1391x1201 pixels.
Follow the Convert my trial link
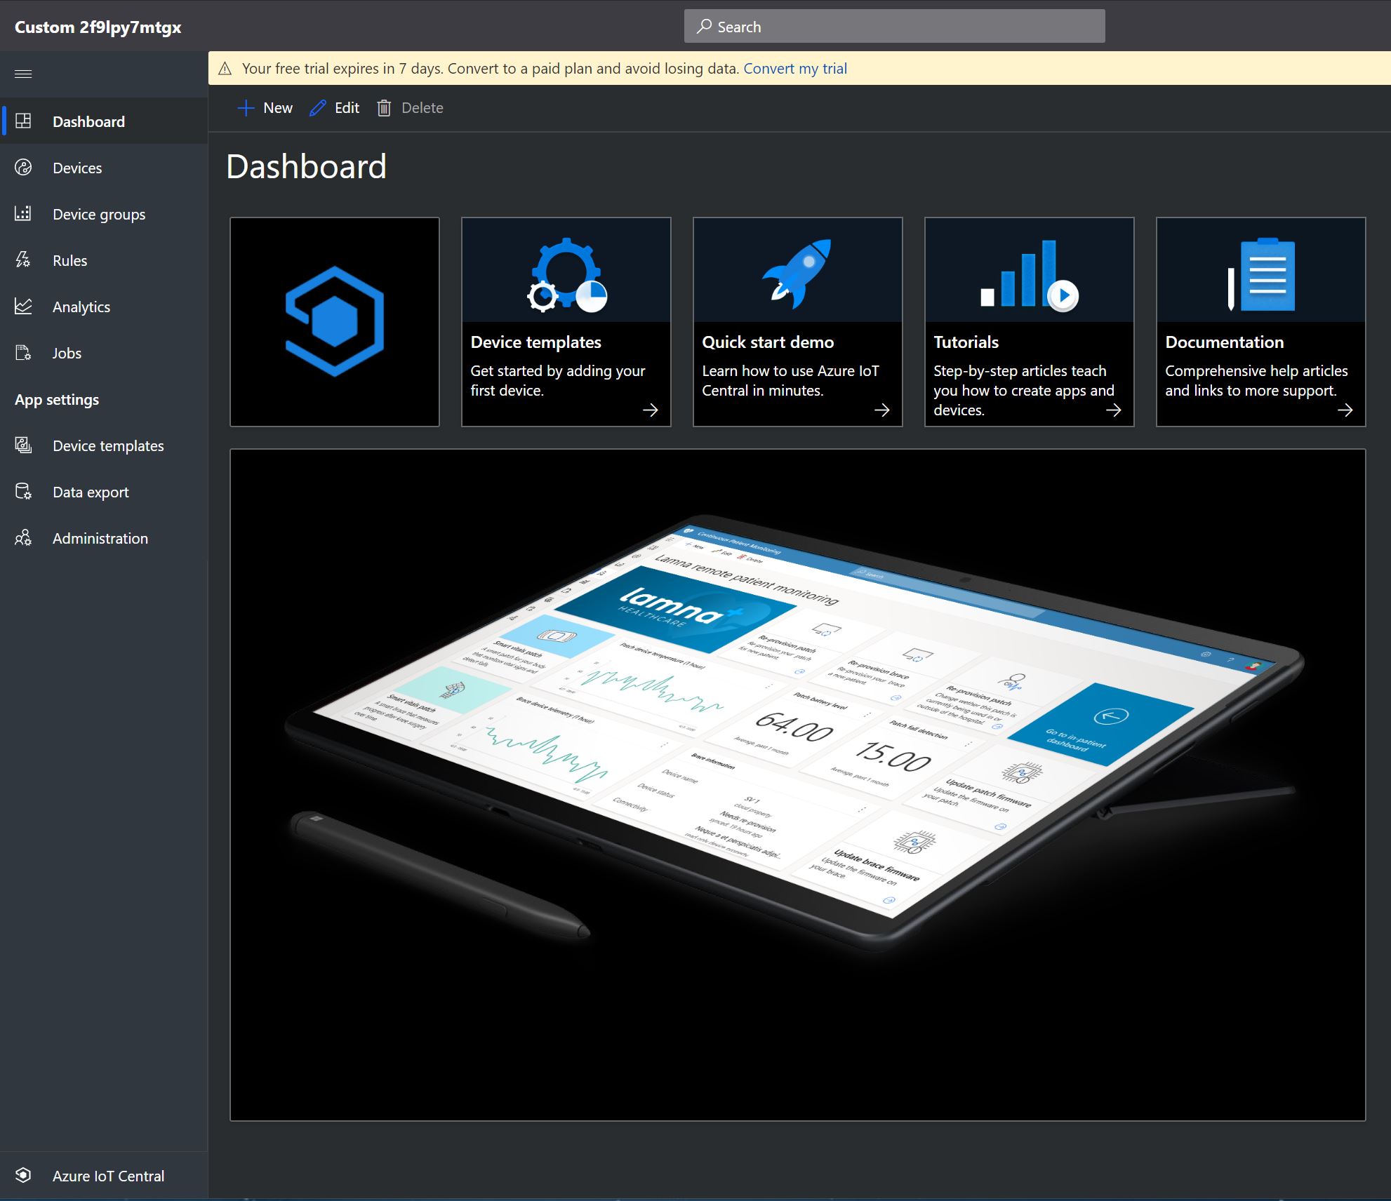coord(795,69)
